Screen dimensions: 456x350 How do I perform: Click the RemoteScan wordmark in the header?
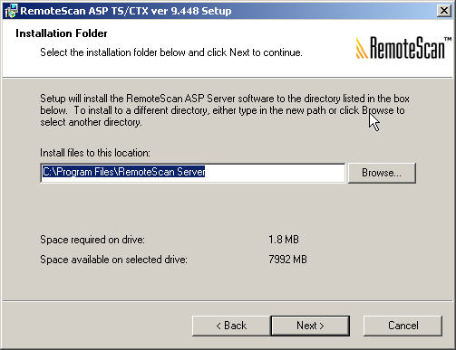(407, 48)
